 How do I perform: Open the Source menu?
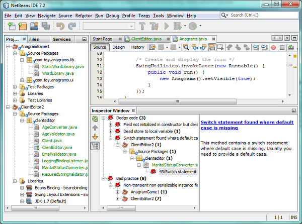click(x=65, y=16)
